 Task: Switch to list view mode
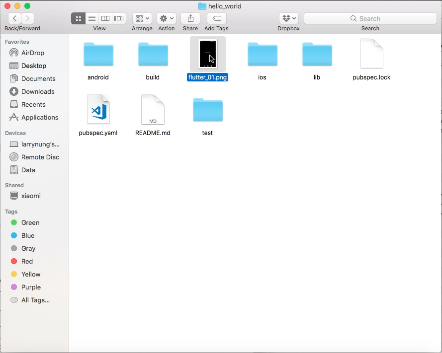pyautogui.click(x=92, y=18)
